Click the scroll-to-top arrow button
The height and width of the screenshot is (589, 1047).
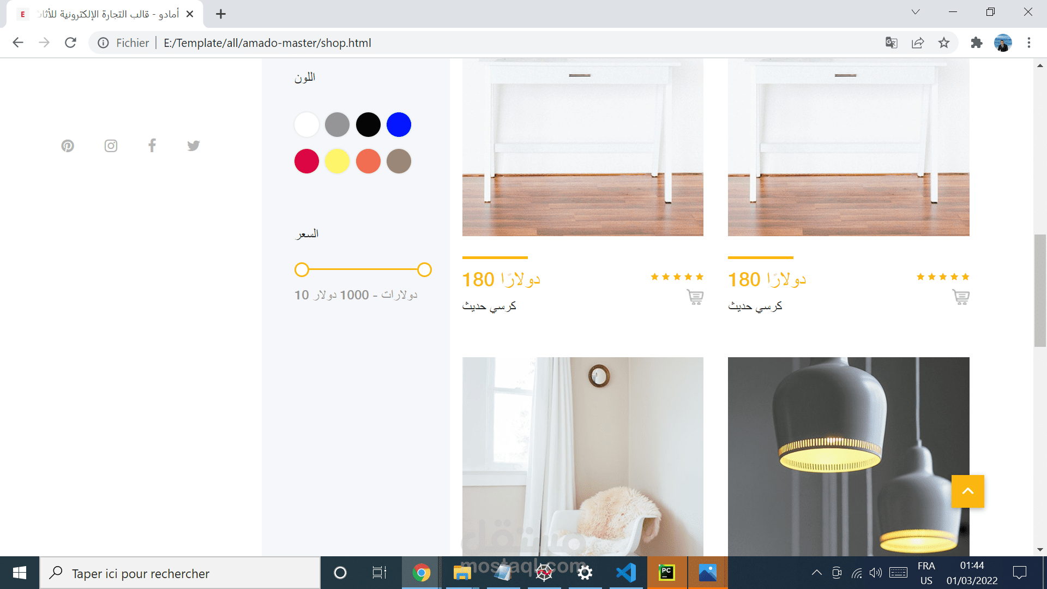[968, 491]
